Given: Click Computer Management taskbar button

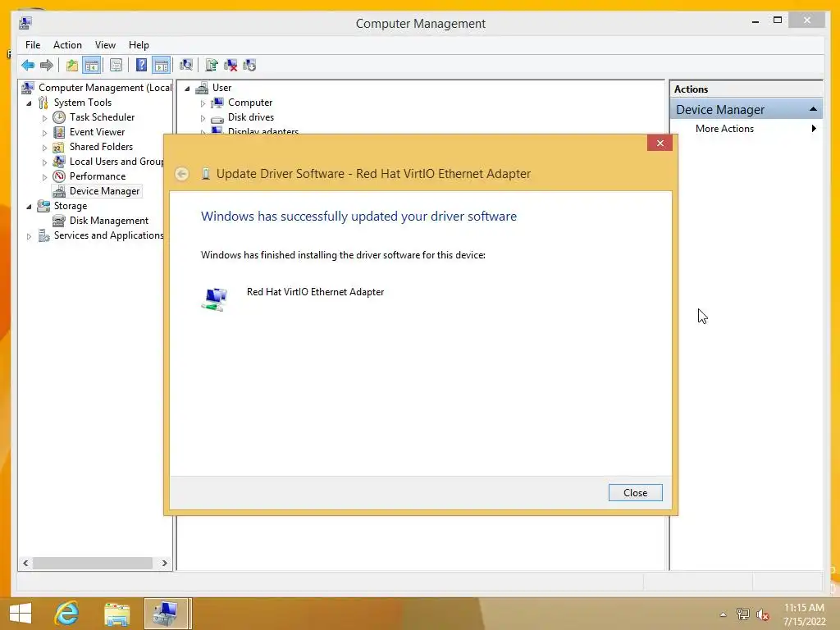Looking at the screenshot, I should tap(167, 614).
